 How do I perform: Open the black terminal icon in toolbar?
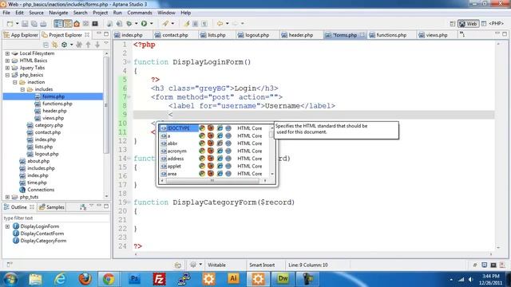pyautogui.click(x=95, y=24)
